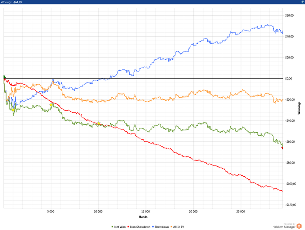This screenshot has width=305, height=230.
Task: Click the yellow star marker near 5 000 hands
Action: [51, 105]
